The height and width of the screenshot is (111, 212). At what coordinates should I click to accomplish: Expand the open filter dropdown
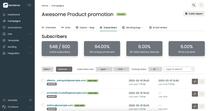coord(104,69)
